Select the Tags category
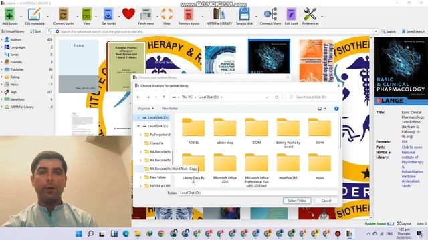This screenshot has height=240, width=428. [x=13, y=92]
